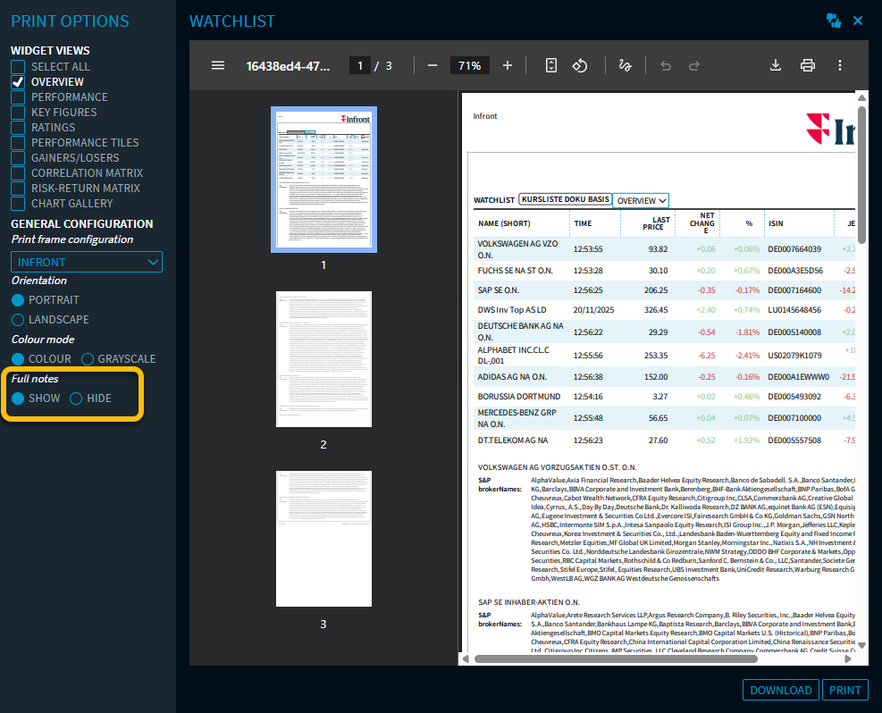
Task: Download the PDF from viewer toolbar
Action: pyautogui.click(x=776, y=65)
